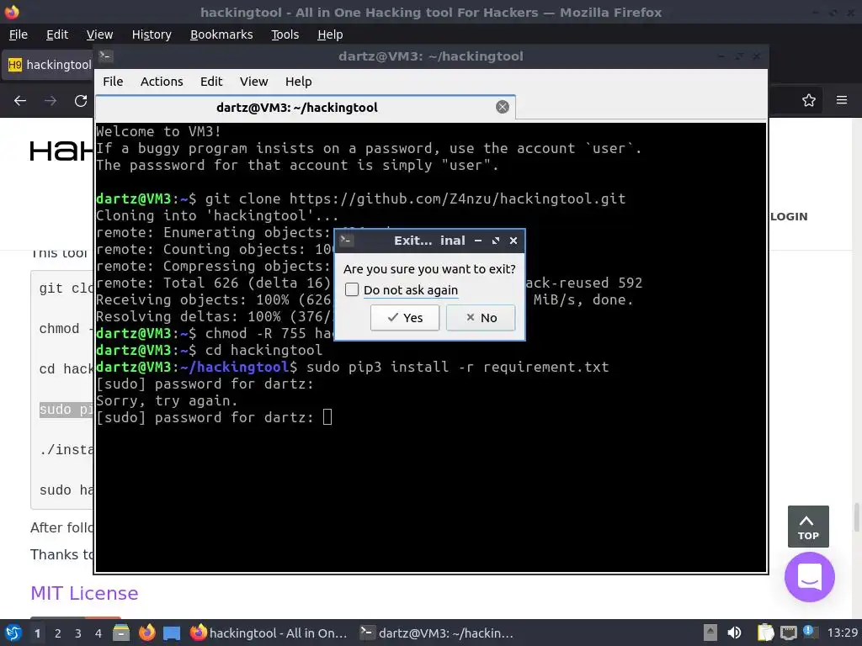862x646 pixels.
Task: Open the application launcher menu in taskbar
Action: (x=13, y=633)
